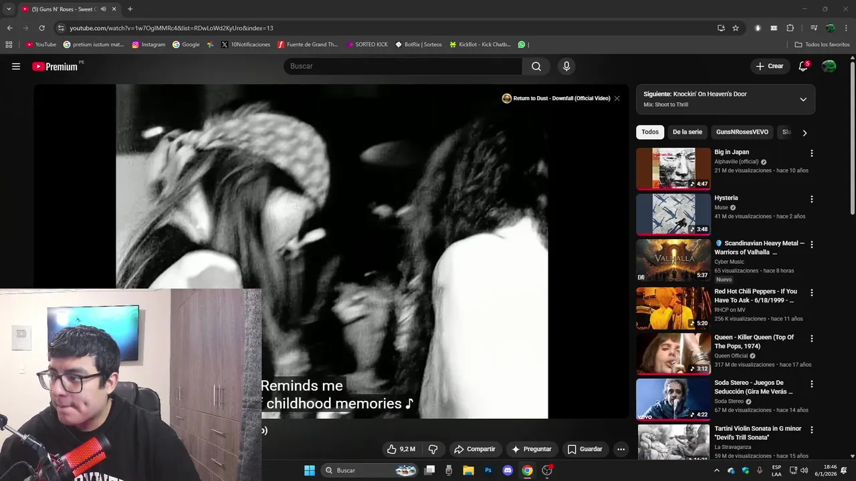
Task: Select the Todos filter chip
Action: [x=650, y=132]
